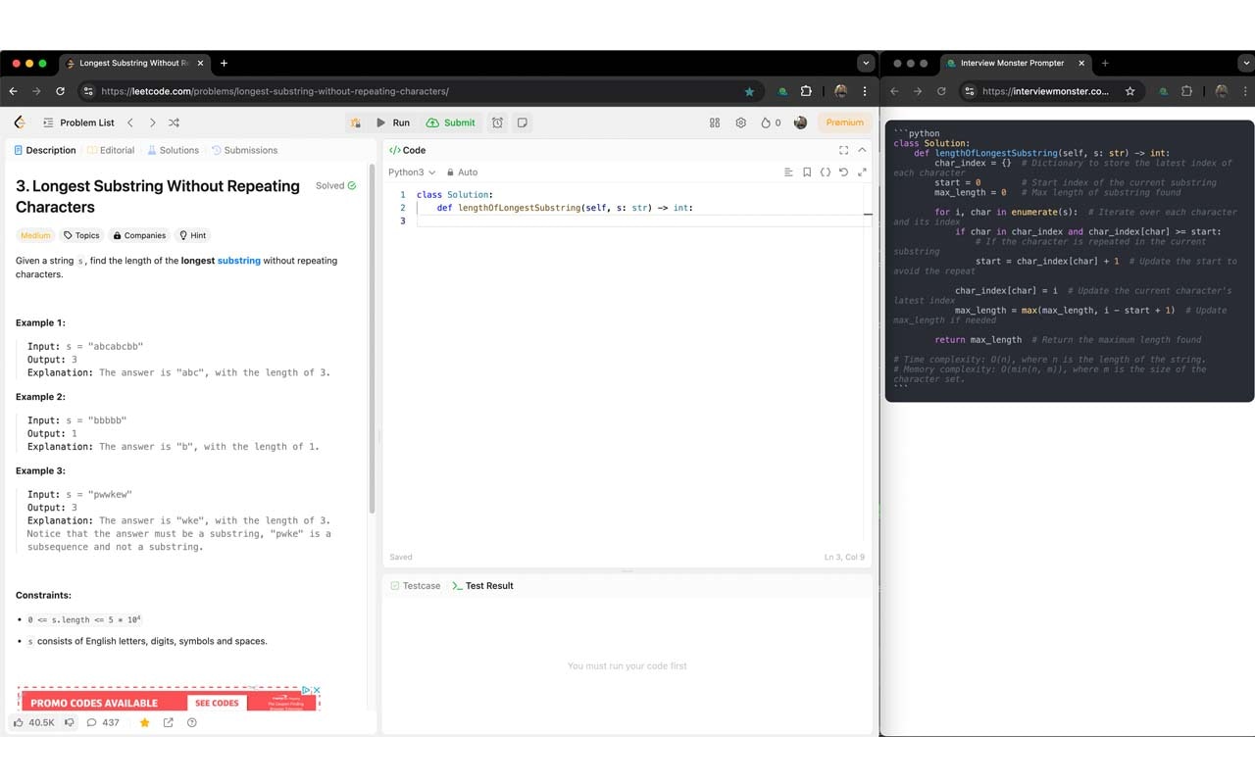The height and width of the screenshot is (784, 1255).
Task: Click SEE CODES in the promo ad
Action: pyautogui.click(x=217, y=703)
